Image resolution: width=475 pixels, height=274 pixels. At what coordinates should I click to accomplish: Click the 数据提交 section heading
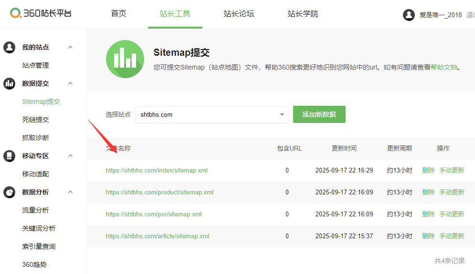[x=35, y=84]
